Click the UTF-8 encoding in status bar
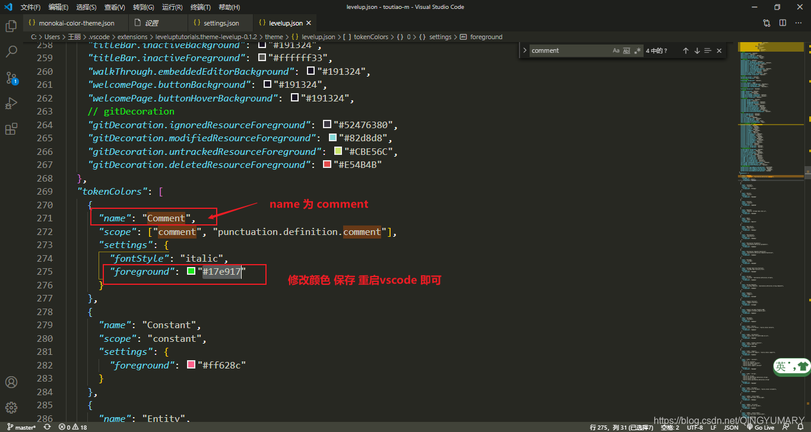The height and width of the screenshot is (432, 811). tap(695, 427)
